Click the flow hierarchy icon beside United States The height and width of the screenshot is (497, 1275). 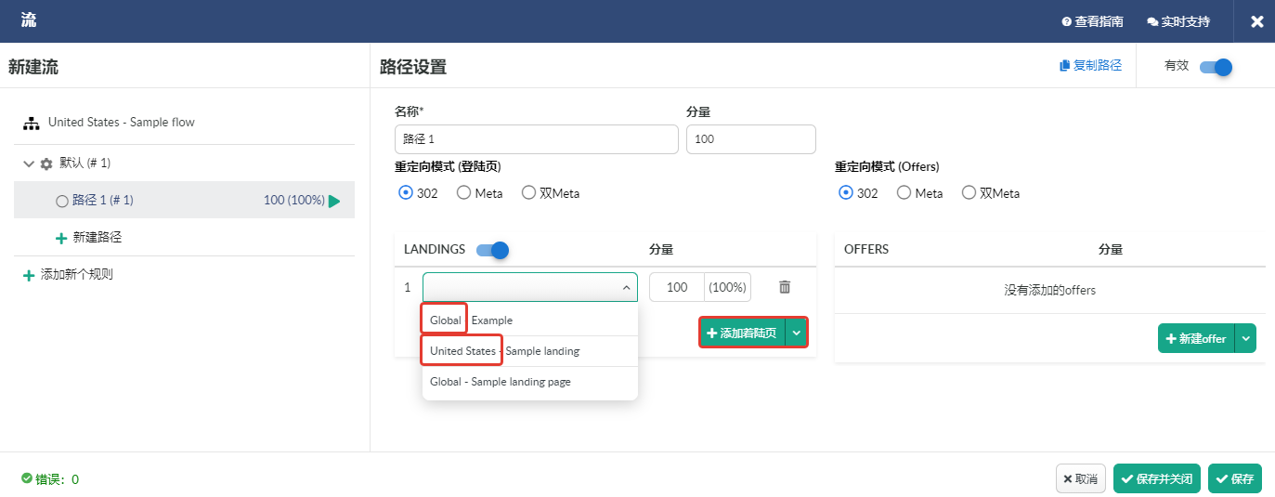[31, 123]
